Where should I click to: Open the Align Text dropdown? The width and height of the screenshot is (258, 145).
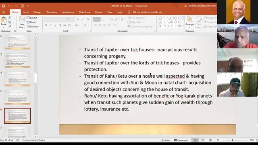click(135, 22)
